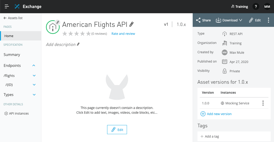Click the 1.0.0 version cell
The width and height of the screenshot is (274, 142).
click(205, 103)
